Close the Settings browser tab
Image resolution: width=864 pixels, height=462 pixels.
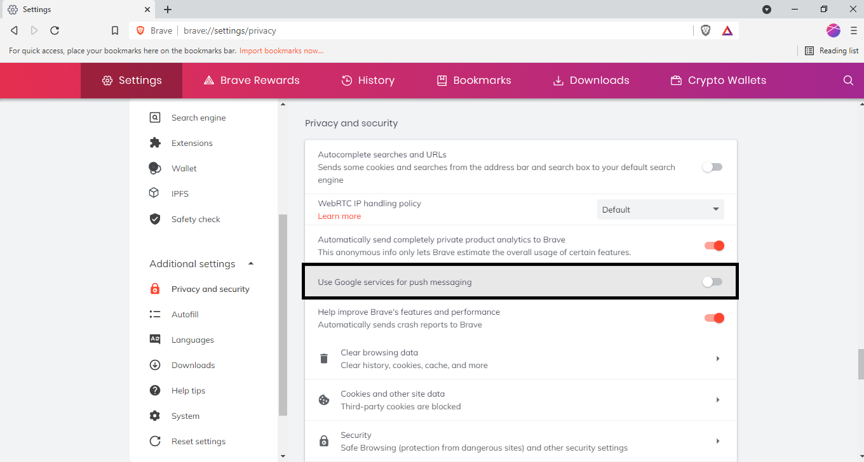(147, 10)
